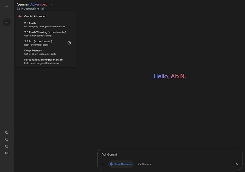Choose Personalization (experimental) option
245x172 pixels.
click(x=46, y=61)
